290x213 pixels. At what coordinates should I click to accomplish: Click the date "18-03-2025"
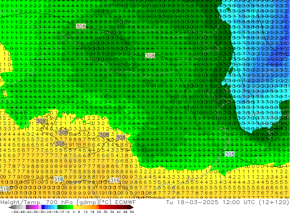click(197, 202)
